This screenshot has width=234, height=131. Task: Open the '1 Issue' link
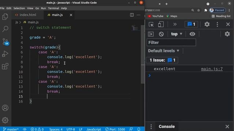(x=162, y=60)
